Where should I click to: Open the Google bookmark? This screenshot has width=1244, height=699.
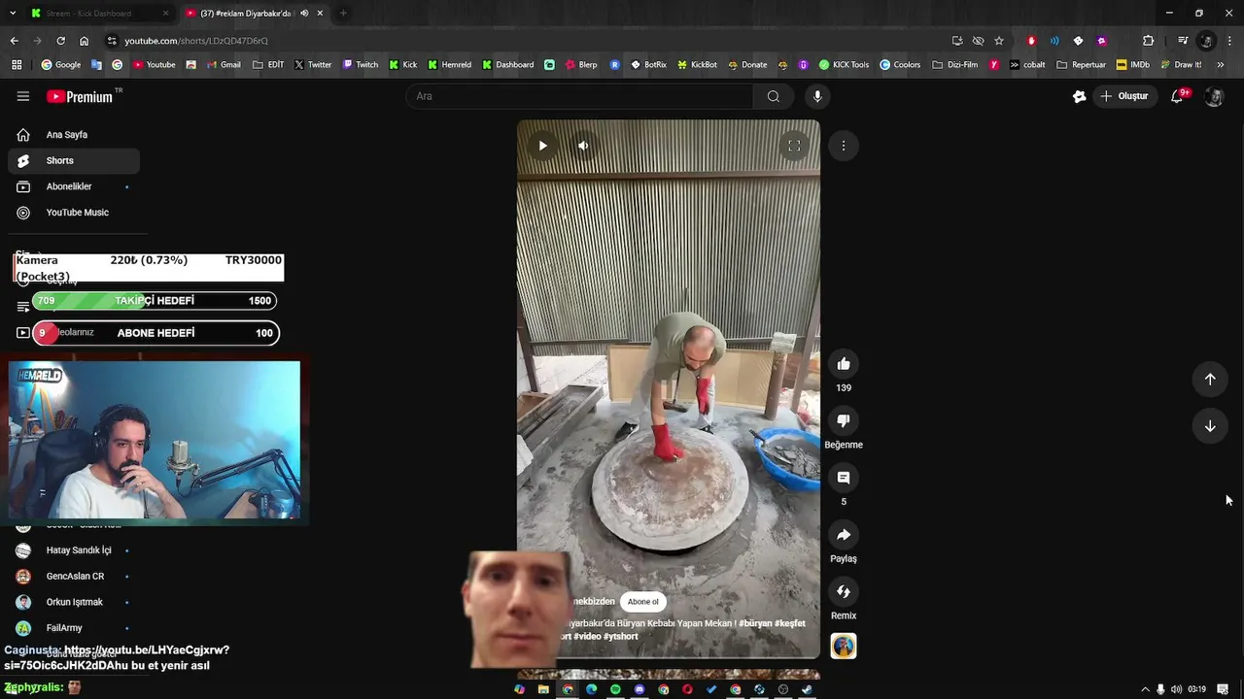tap(61, 65)
